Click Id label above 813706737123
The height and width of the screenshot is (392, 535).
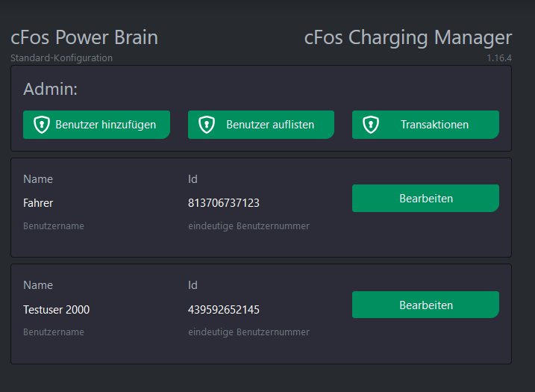193,179
